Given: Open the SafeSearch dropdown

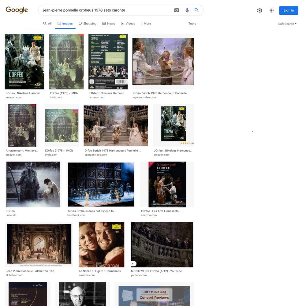Looking at the screenshot, I should coord(287,24).
